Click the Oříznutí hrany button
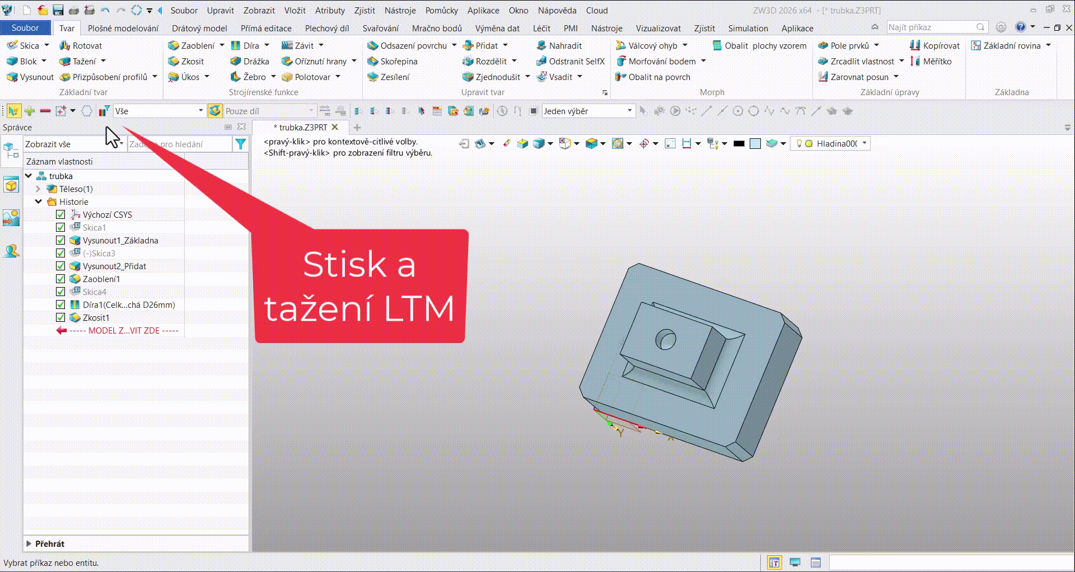 pos(314,61)
